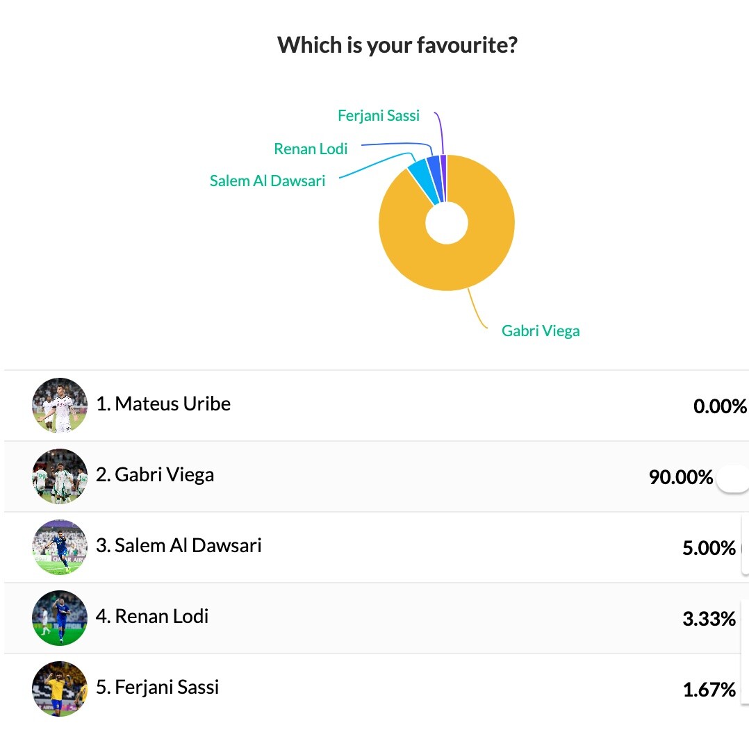Click the "Ferjani Sassi" chart label
Screen dimensions: 749x732
pos(379,115)
